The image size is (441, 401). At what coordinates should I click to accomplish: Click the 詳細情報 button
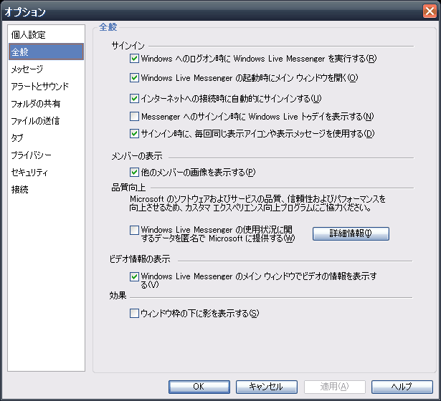click(351, 233)
